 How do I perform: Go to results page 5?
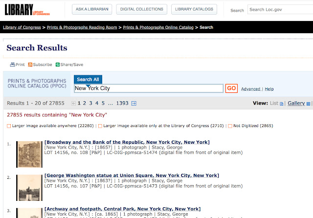click(x=103, y=103)
